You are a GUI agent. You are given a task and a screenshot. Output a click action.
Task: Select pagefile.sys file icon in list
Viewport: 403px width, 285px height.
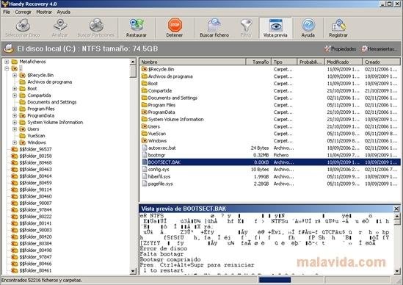145,184
